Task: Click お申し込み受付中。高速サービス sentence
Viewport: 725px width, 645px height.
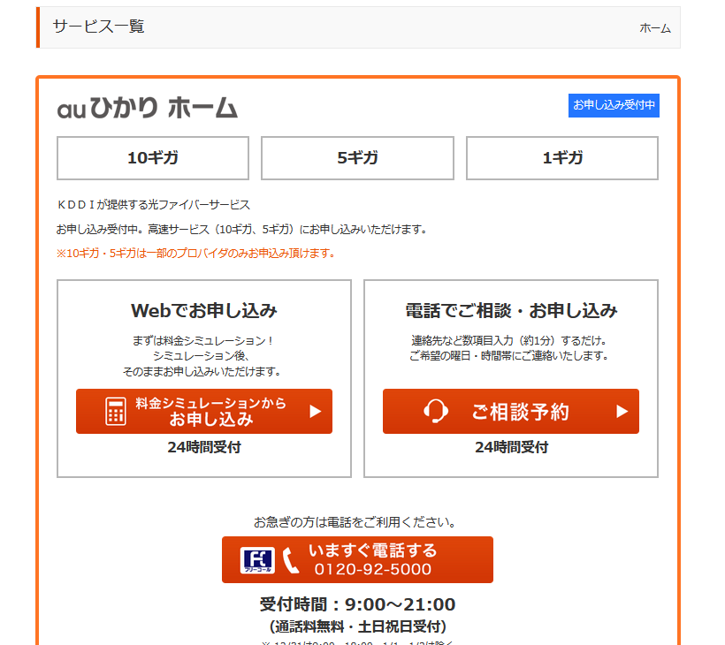Action: pyautogui.click(x=242, y=229)
